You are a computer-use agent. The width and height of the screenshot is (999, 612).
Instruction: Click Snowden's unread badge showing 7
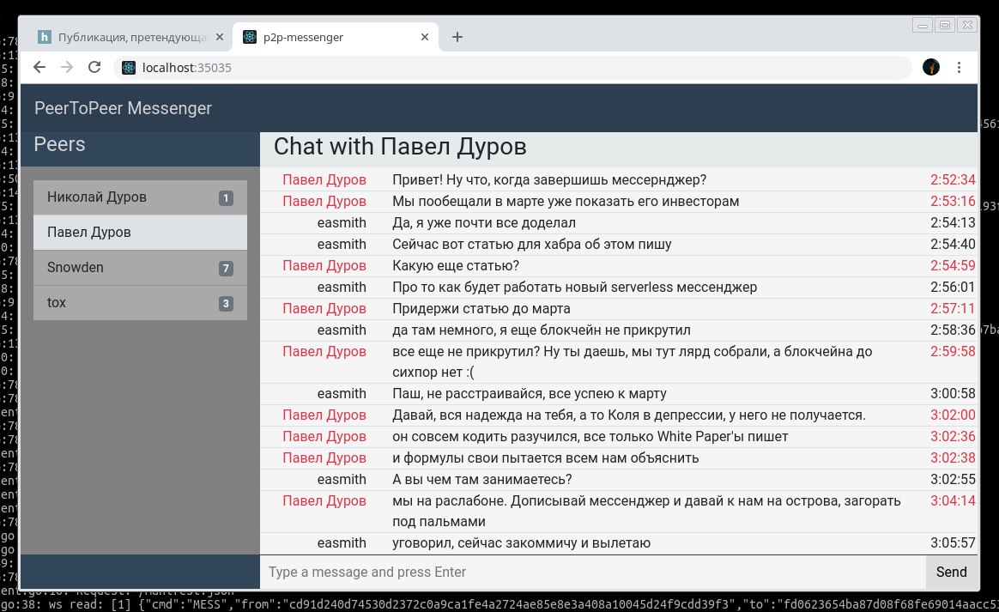tap(226, 269)
